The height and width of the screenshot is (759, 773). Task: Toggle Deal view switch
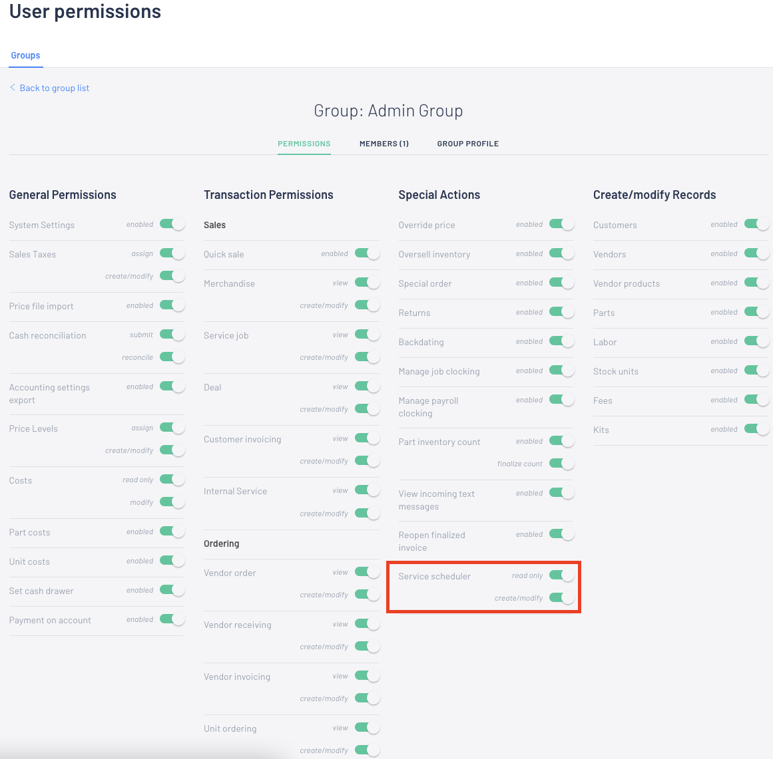click(x=368, y=386)
